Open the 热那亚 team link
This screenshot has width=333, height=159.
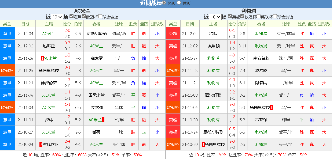click(x=49, y=46)
